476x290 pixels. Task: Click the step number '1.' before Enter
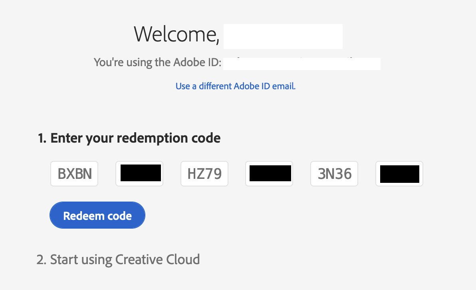coord(42,138)
